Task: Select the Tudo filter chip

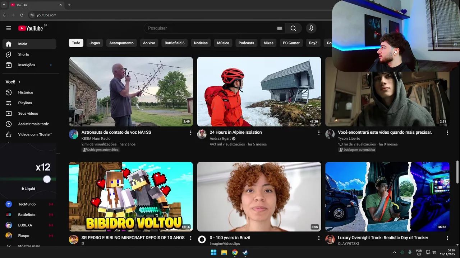Action: tap(76, 43)
